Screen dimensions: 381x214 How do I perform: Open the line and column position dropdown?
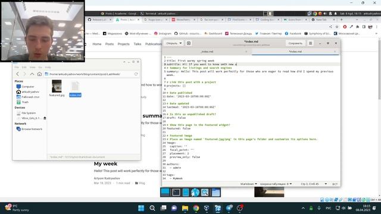[314, 184]
